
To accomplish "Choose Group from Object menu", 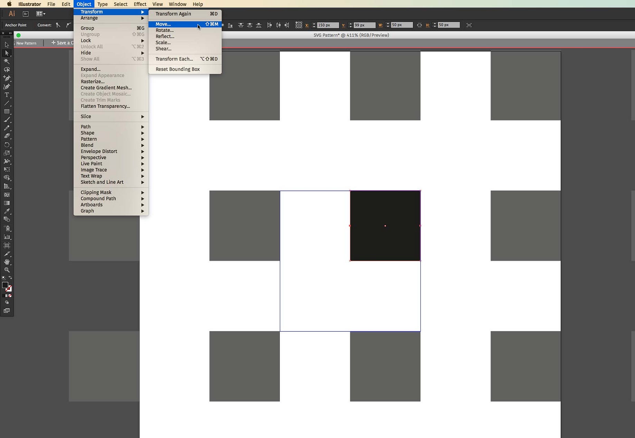I will click(111, 28).
